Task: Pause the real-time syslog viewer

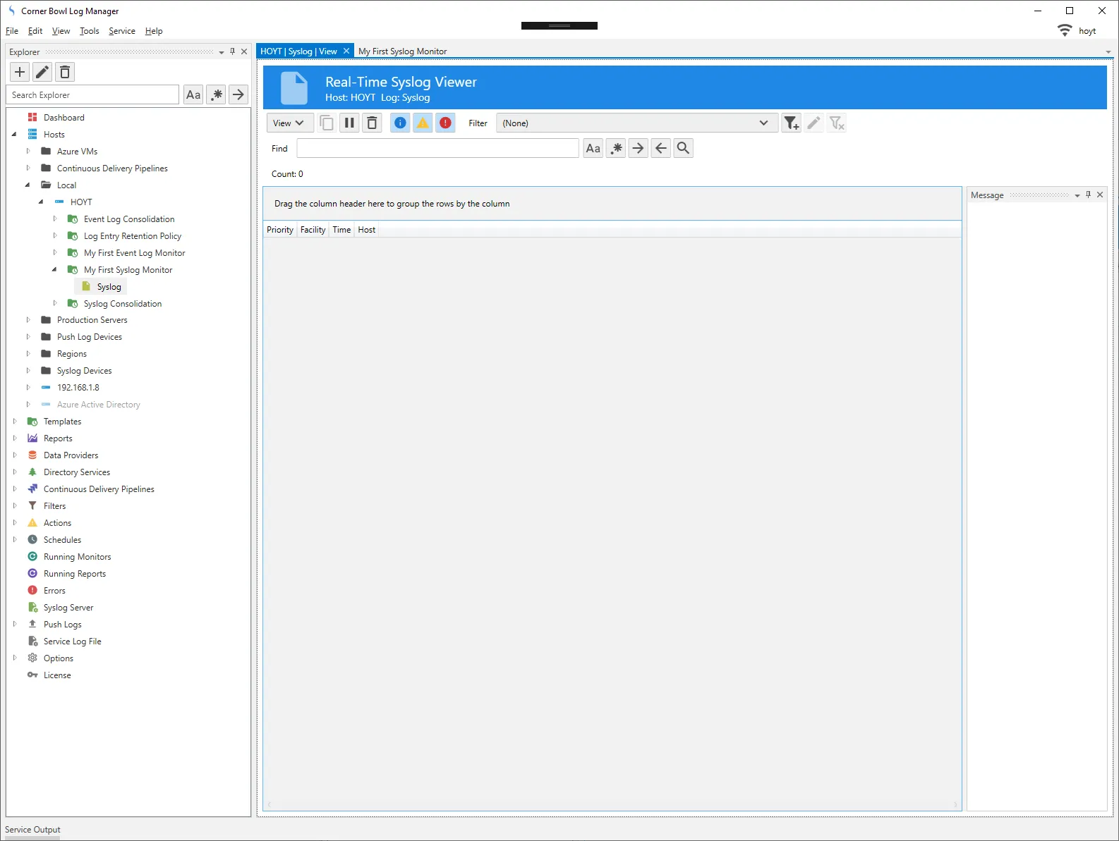Action: pyautogui.click(x=349, y=123)
